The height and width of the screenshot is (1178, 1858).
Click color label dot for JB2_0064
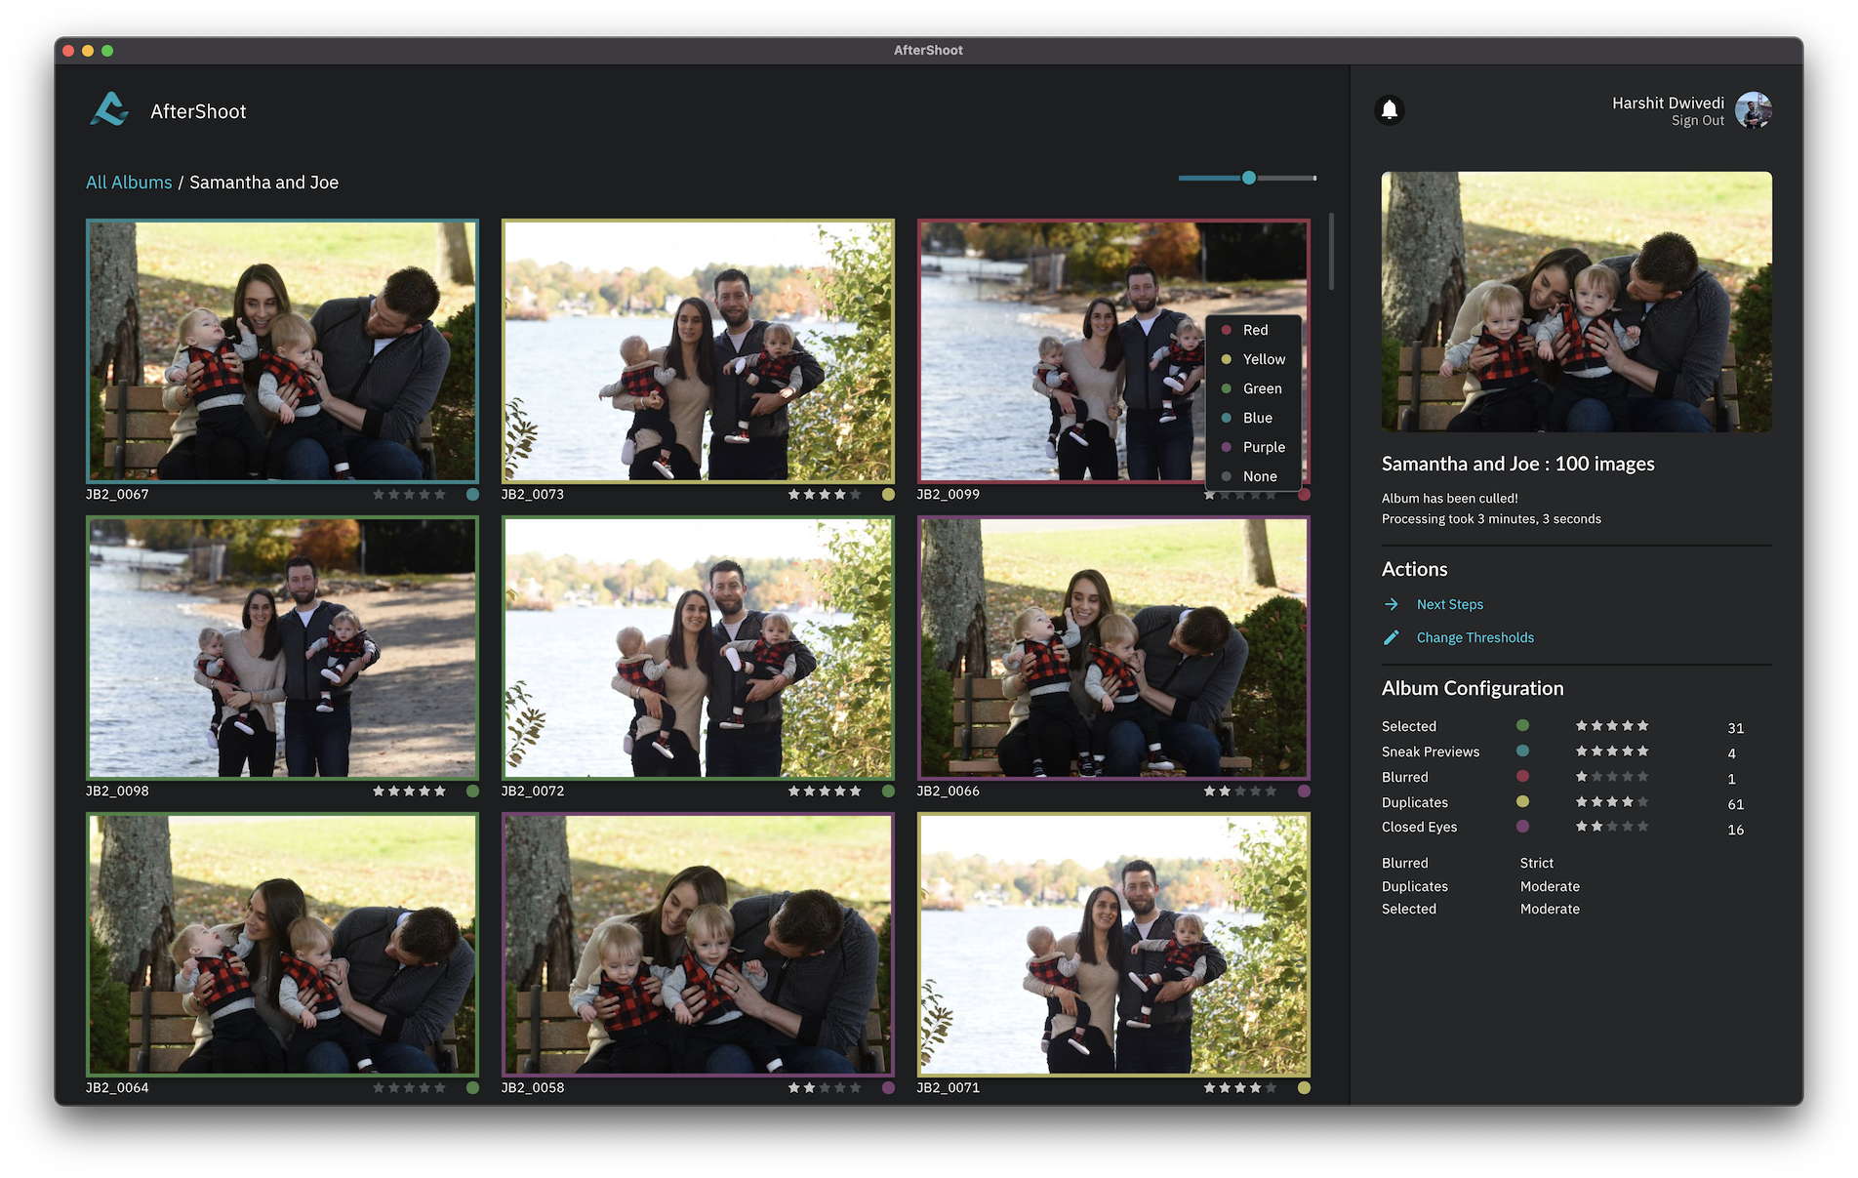pyautogui.click(x=472, y=1088)
